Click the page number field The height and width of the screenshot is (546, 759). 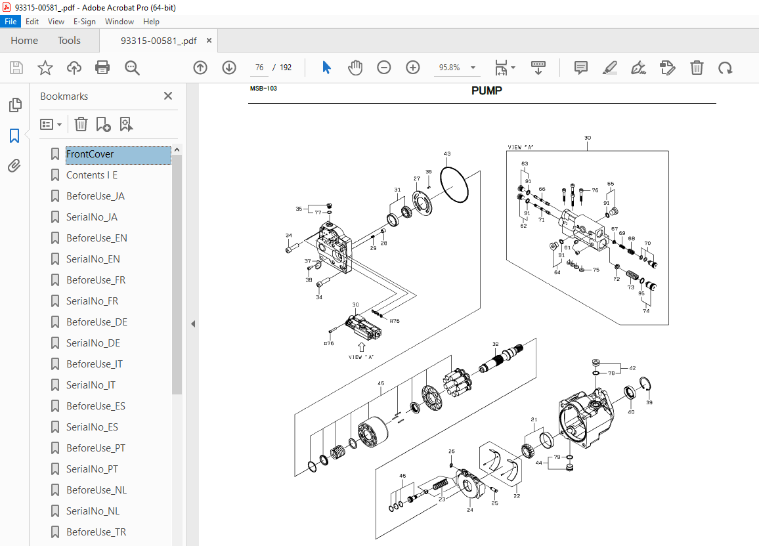259,68
